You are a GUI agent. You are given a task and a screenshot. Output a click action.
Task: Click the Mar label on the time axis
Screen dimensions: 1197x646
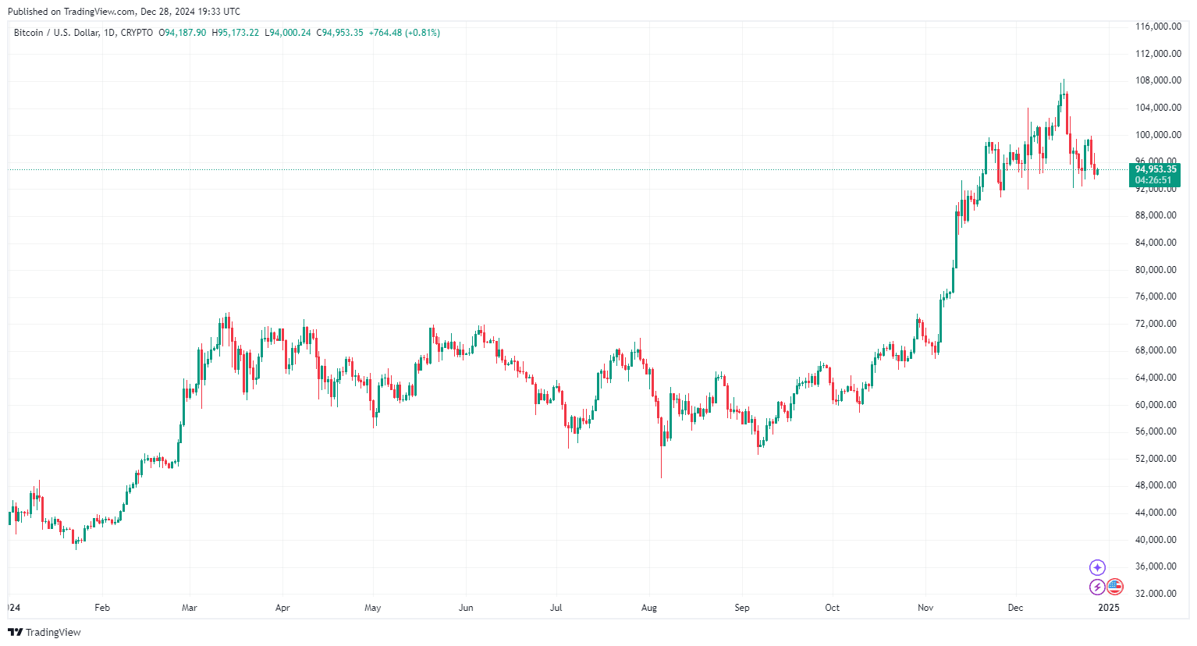click(x=190, y=608)
